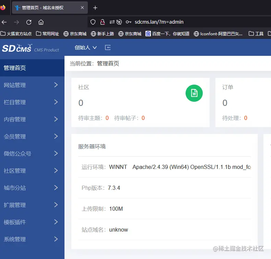Click the blocked autoplay icon in address bar
The height and width of the screenshot is (259, 271).
tap(119, 22)
